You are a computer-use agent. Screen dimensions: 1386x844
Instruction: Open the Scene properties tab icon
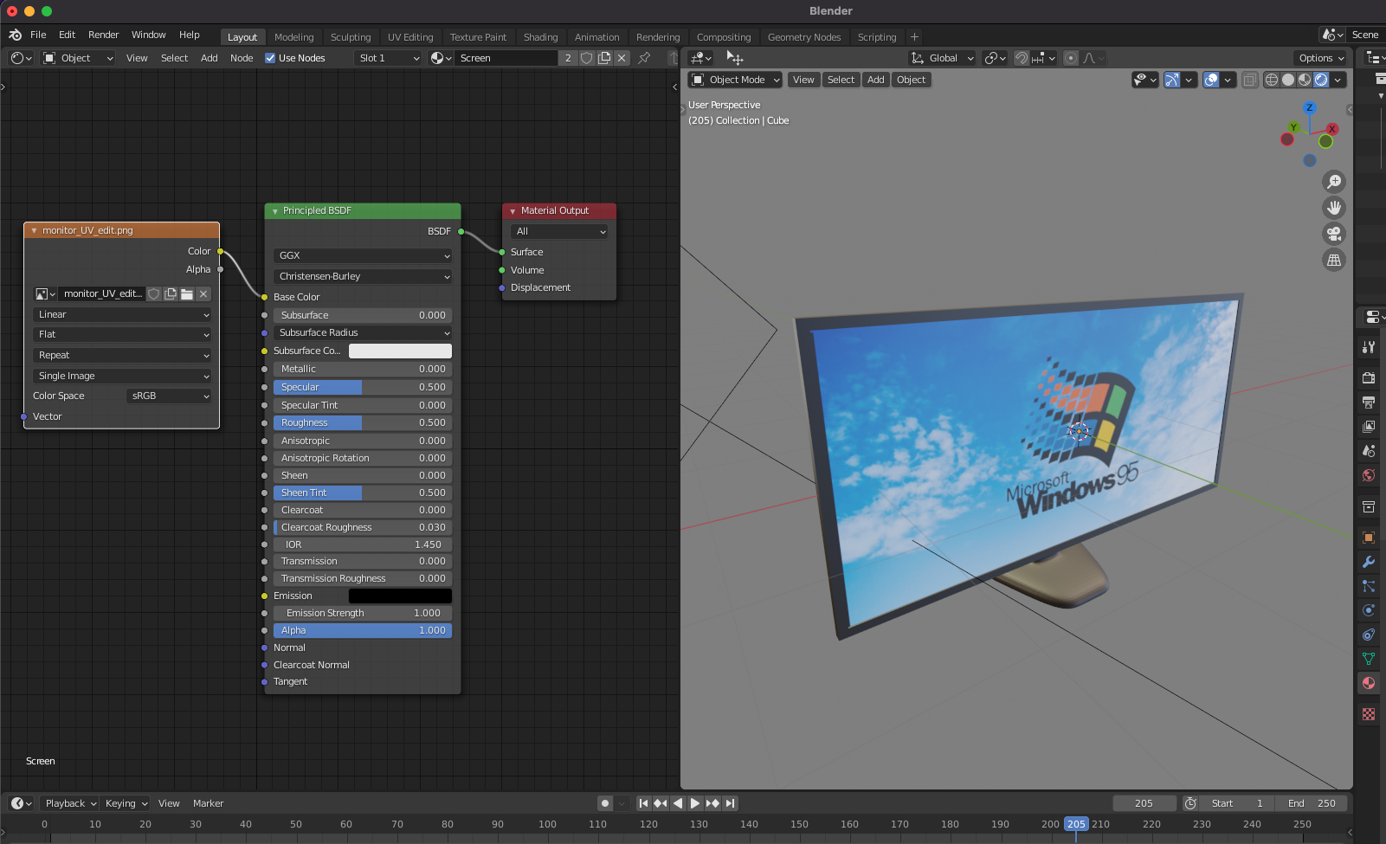[x=1369, y=451]
